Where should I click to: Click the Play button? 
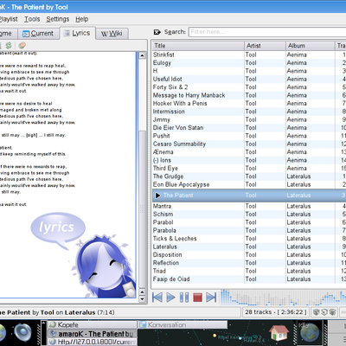[170, 297]
